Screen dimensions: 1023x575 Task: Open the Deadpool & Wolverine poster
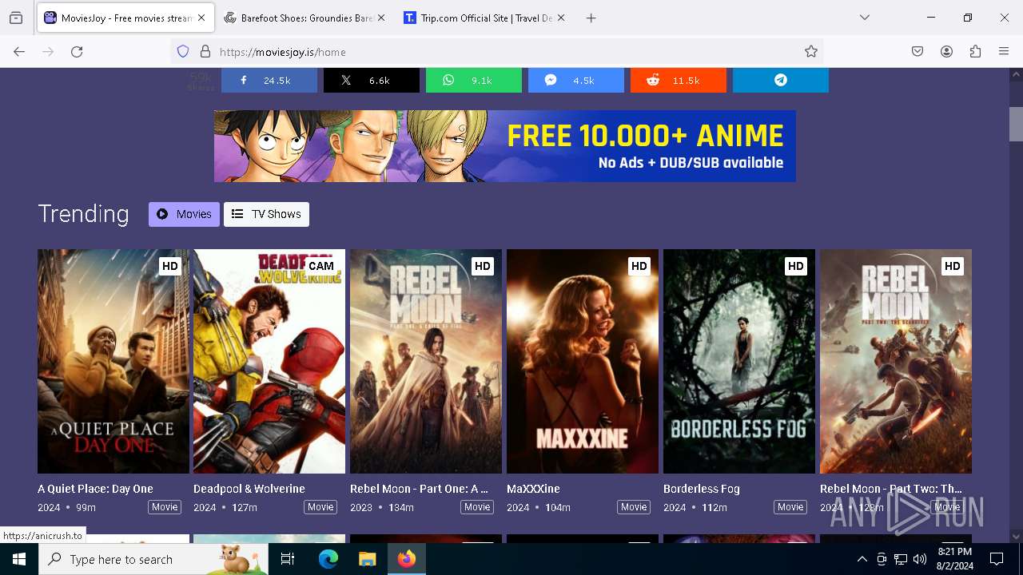click(x=269, y=361)
